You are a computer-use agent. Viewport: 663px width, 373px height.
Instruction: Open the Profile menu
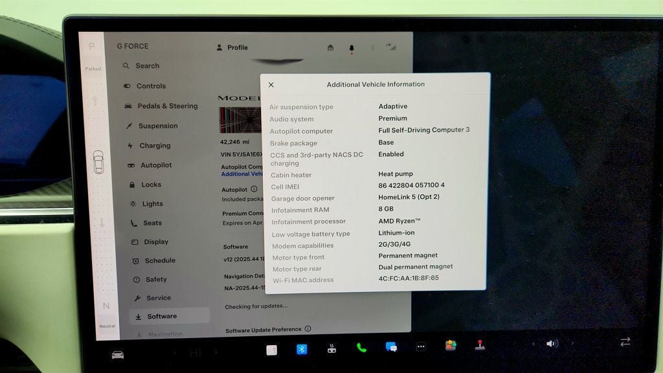232,47
